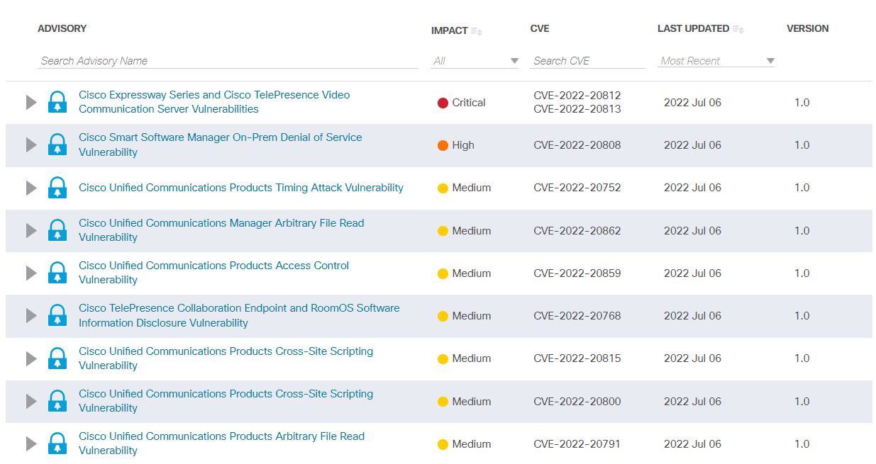Open Unified Communications Products Timing Attack Vulnerability link
Viewport: 876px width, 464px height.
241,188
